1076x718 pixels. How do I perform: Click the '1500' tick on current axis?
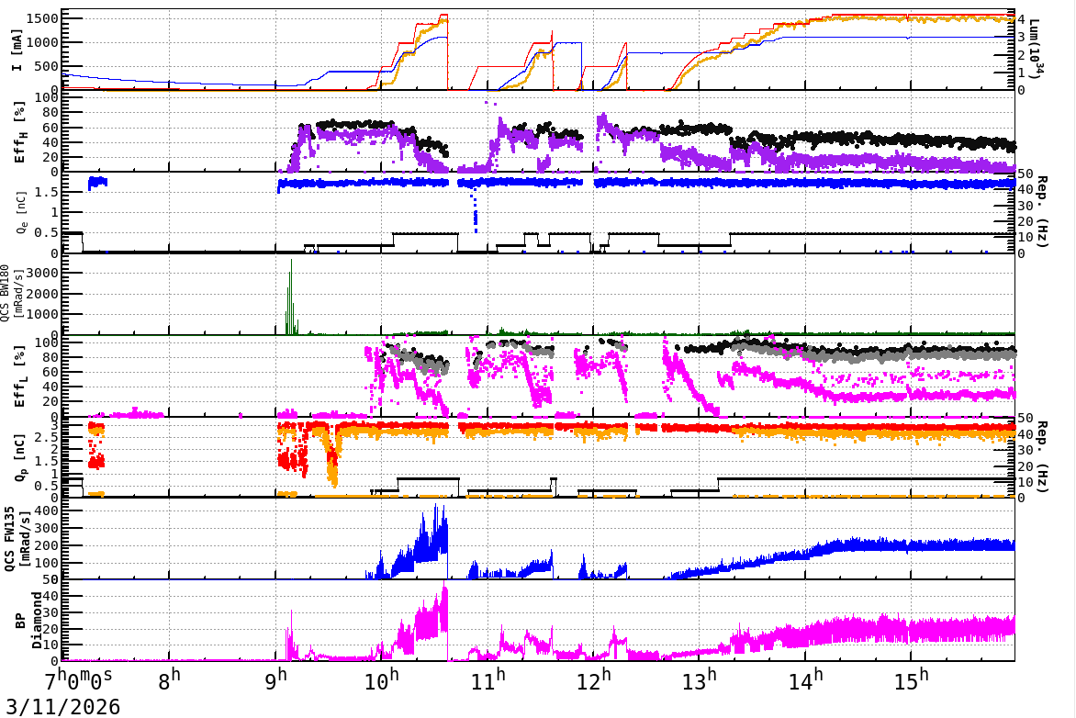tap(41, 18)
